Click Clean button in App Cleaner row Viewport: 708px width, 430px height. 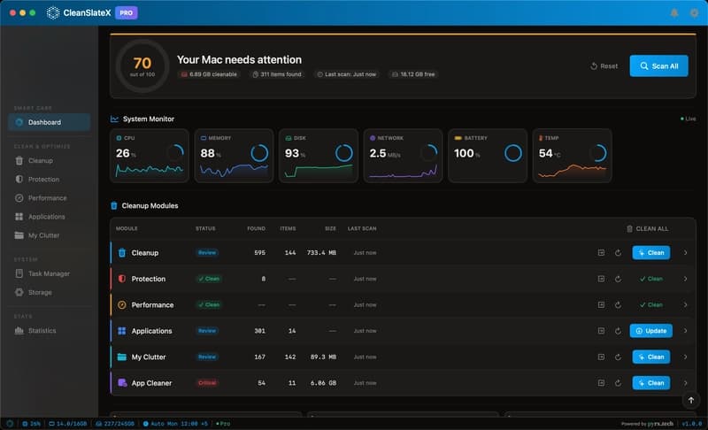click(x=651, y=382)
